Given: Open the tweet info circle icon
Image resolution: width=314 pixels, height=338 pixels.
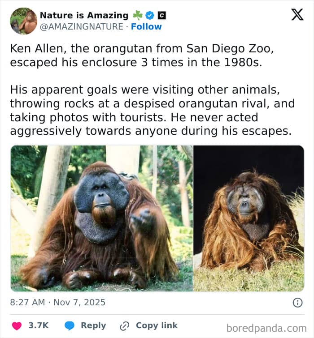Looking at the screenshot, I should pyautogui.click(x=297, y=303).
